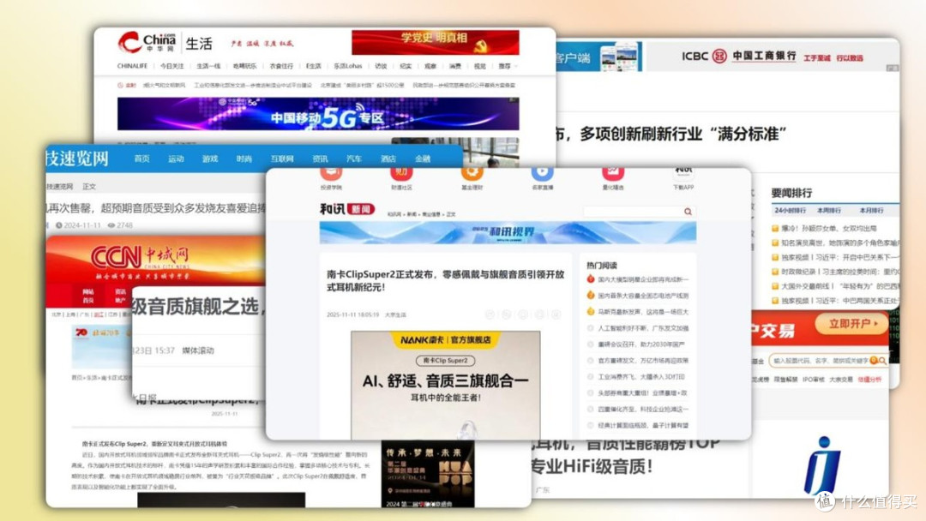
Task: Open the 下载APP icon on Hexun page
Action: click(x=683, y=172)
